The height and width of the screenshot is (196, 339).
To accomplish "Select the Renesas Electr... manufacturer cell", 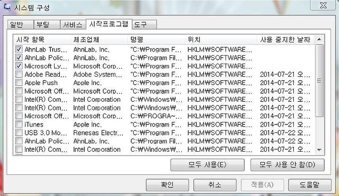I will click(x=98, y=133).
